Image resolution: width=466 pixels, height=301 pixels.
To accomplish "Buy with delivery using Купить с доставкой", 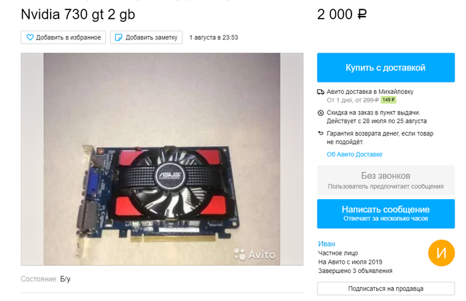I will pyautogui.click(x=385, y=67).
